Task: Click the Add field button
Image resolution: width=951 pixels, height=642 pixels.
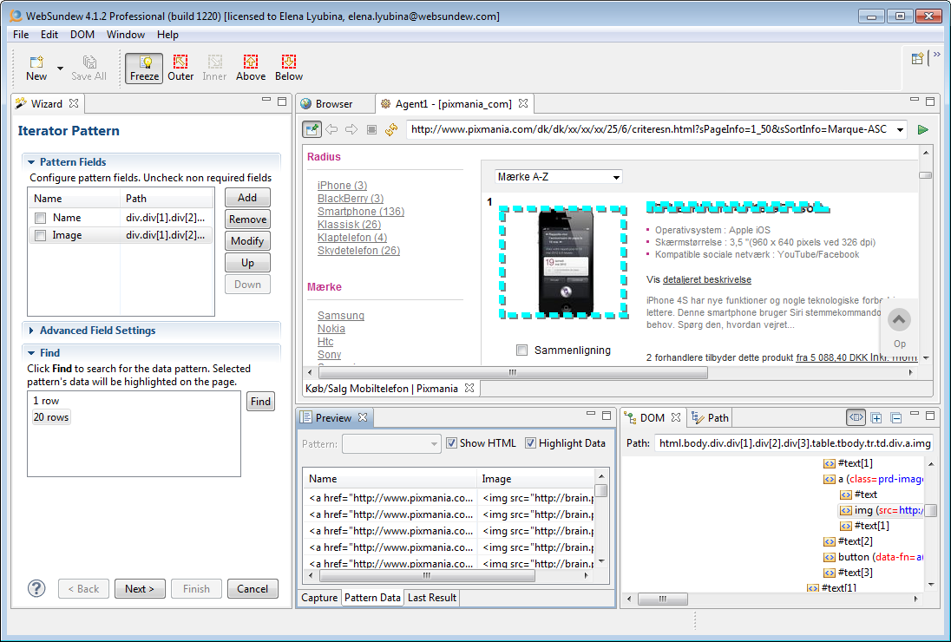Action: (x=247, y=198)
